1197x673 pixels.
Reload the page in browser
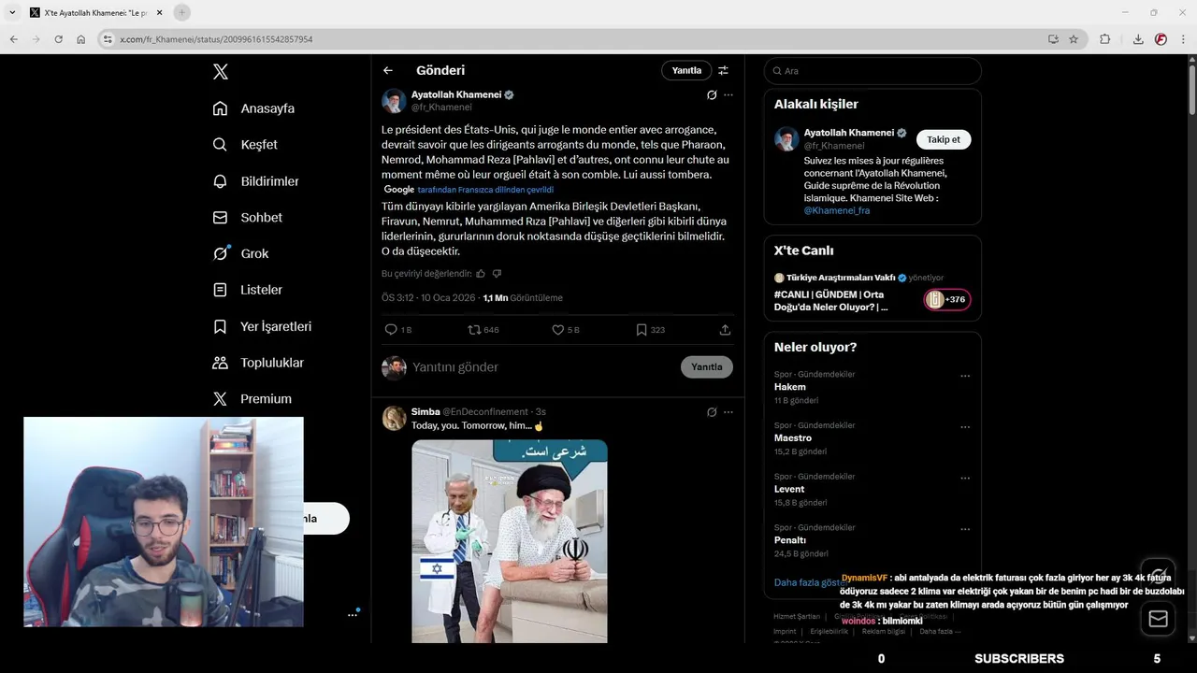(x=58, y=39)
